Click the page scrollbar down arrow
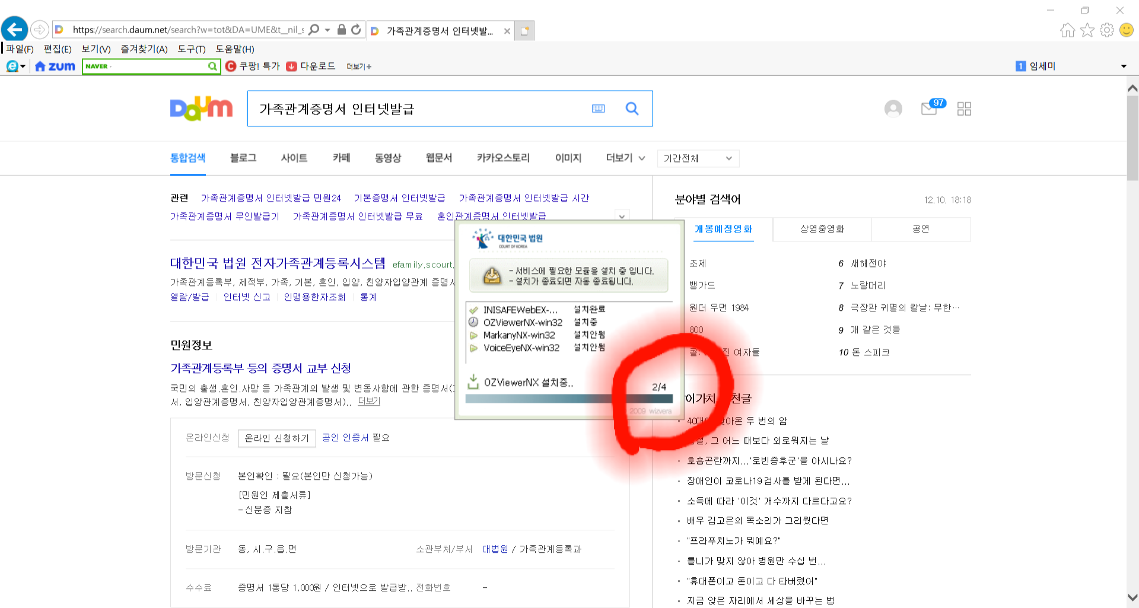The width and height of the screenshot is (1139, 608). [1132, 597]
